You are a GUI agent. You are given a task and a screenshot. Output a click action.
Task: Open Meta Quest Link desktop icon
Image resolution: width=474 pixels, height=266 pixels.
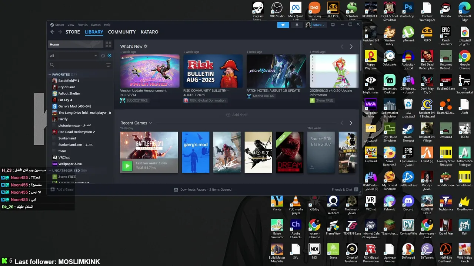[296, 10]
